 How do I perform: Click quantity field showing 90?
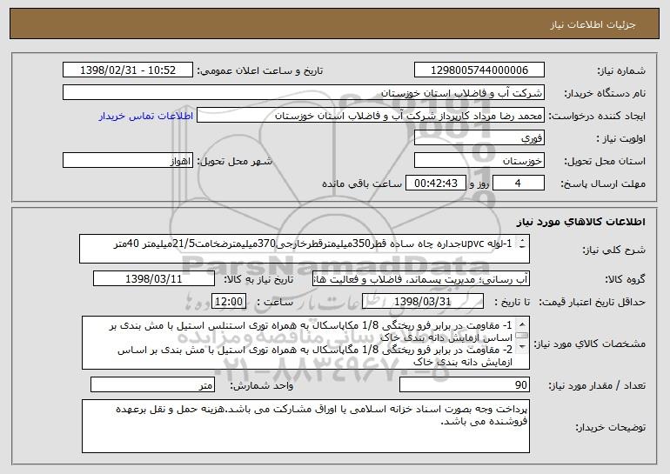pos(465,384)
